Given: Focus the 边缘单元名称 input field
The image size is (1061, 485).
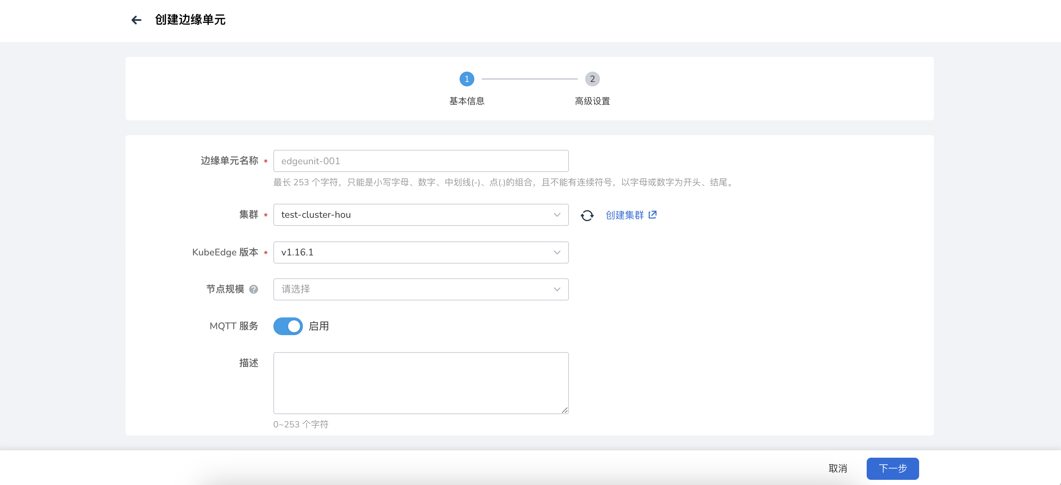Looking at the screenshot, I should pos(420,161).
